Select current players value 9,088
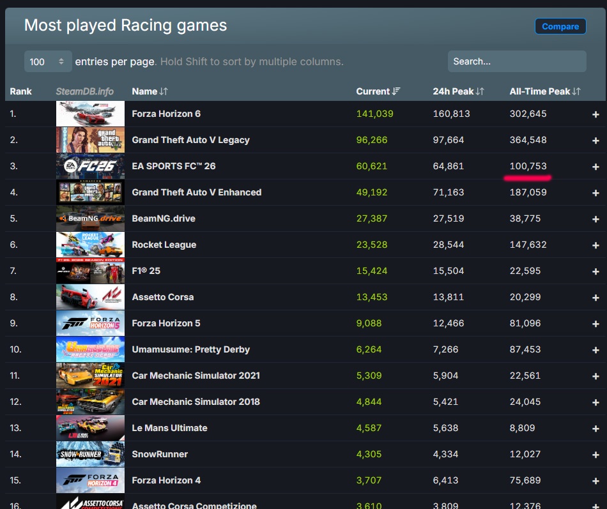This screenshot has height=509, width=607. pyautogui.click(x=369, y=323)
